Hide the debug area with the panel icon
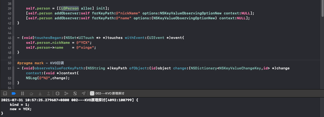The height and width of the screenshot is (117, 324). [x=5, y=94]
